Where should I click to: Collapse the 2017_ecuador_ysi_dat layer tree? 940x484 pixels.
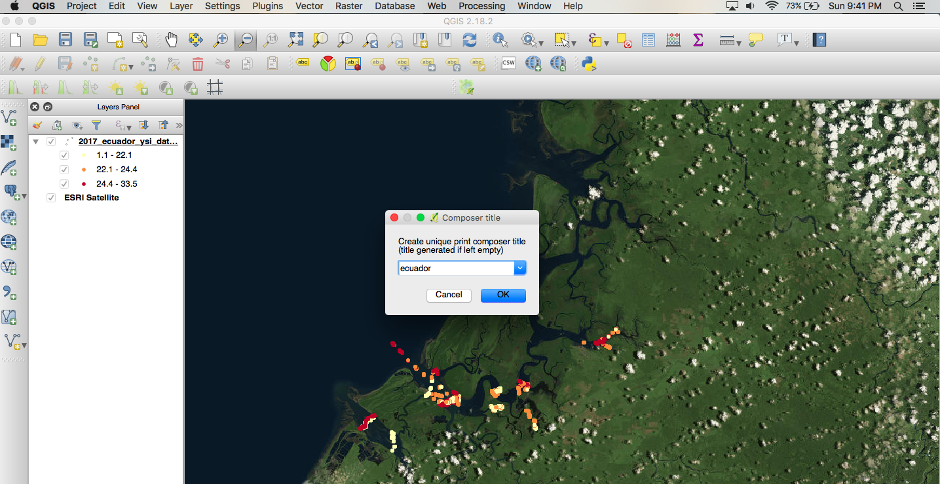(36, 141)
